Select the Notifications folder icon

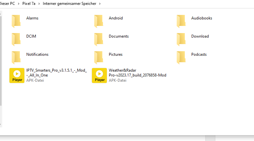click(x=16, y=57)
